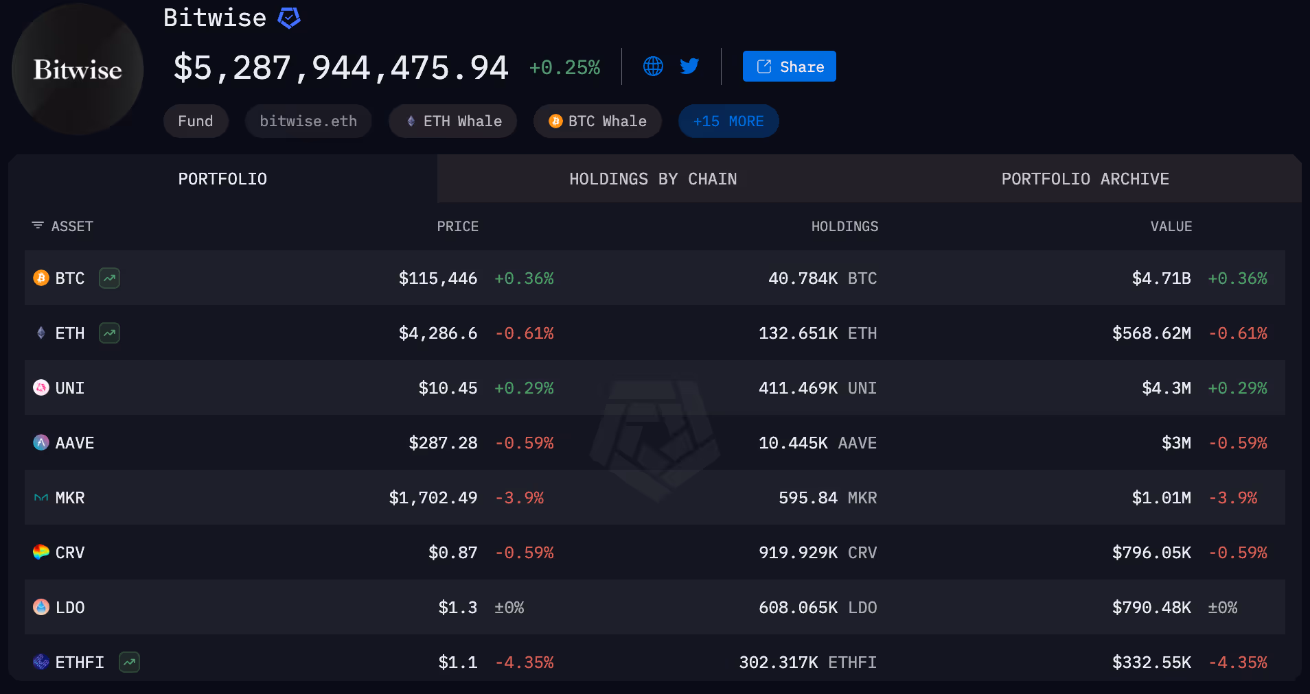Switch to the PORTFOLIO tab
The width and height of the screenshot is (1310, 694).
(222, 179)
